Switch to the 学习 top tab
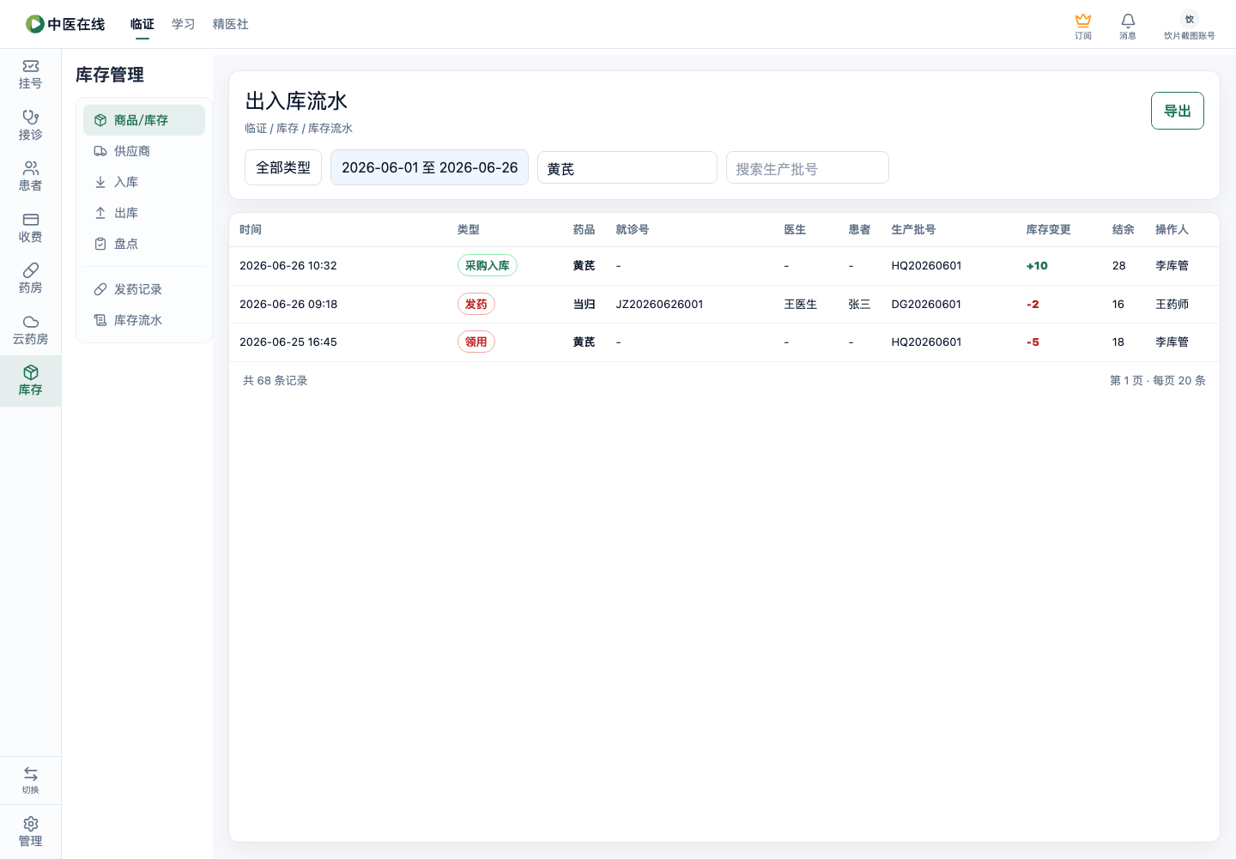The width and height of the screenshot is (1236, 859). [x=184, y=24]
